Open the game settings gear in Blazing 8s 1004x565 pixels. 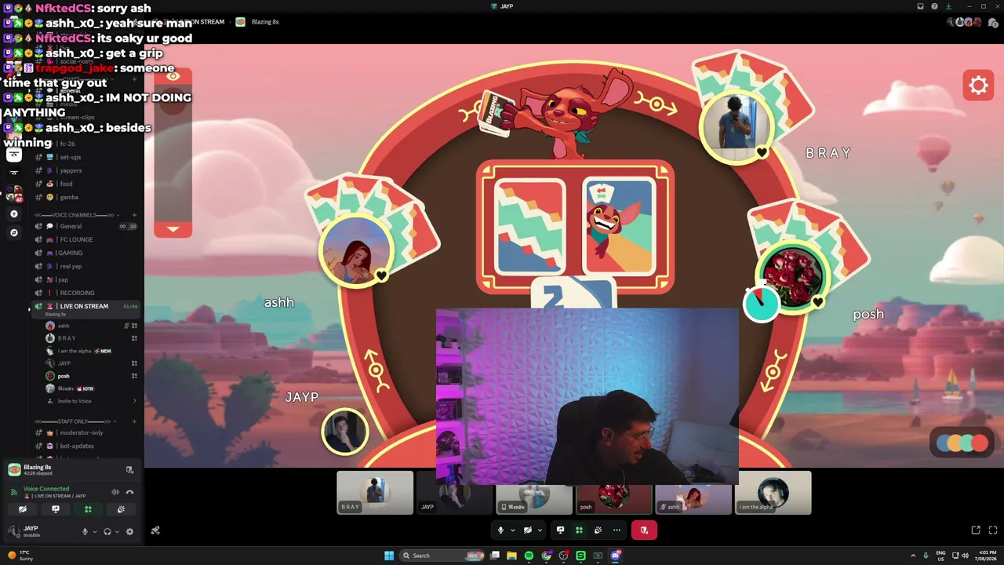pyautogui.click(x=978, y=85)
